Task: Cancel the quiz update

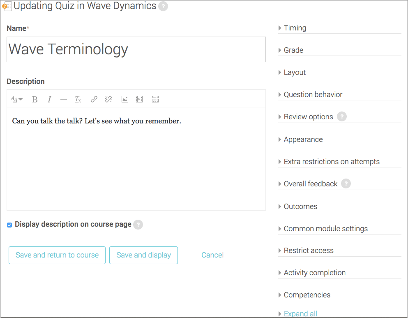Action: coord(212,255)
